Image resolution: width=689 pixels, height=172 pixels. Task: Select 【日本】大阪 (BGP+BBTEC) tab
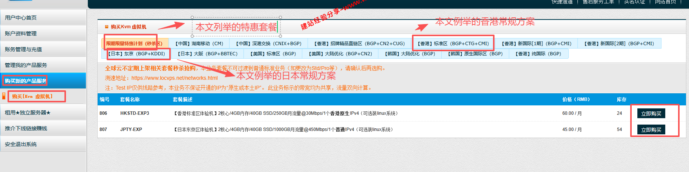point(207,54)
